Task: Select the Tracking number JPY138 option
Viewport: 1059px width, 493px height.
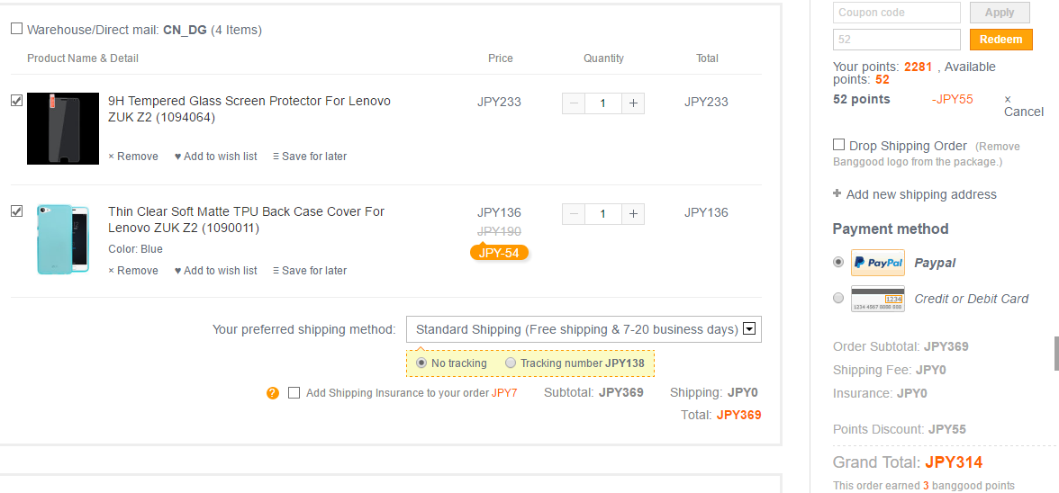Action: (x=511, y=363)
